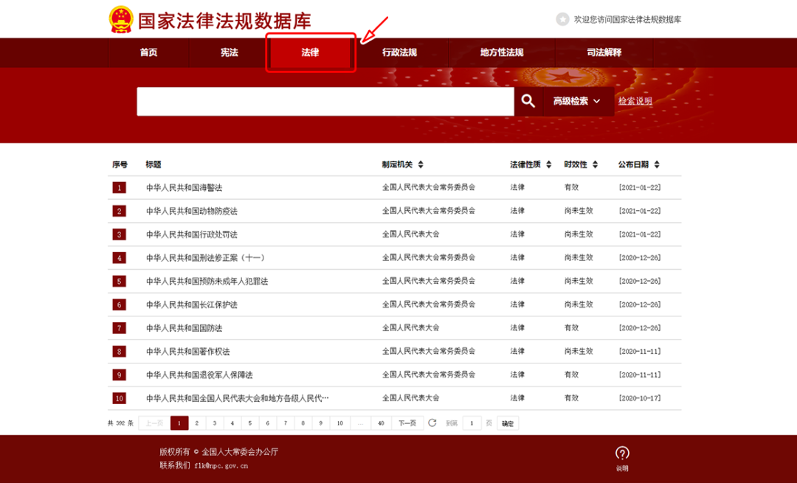Go to page 10

point(340,423)
